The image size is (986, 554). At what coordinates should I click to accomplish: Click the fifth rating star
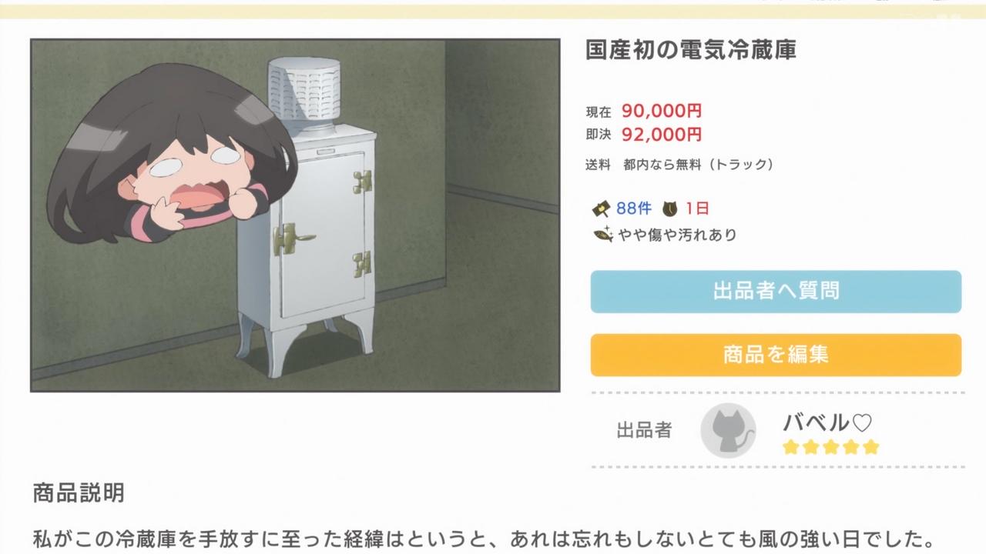coord(870,447)
